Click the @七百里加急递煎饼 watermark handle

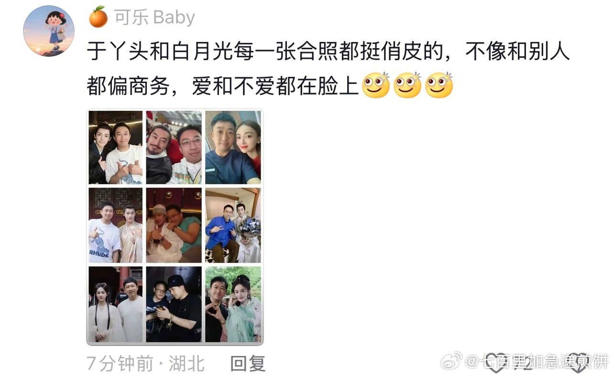(x=537, y=362)
